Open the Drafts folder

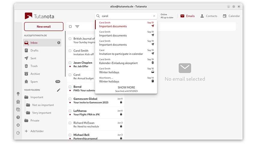point(42,51)
